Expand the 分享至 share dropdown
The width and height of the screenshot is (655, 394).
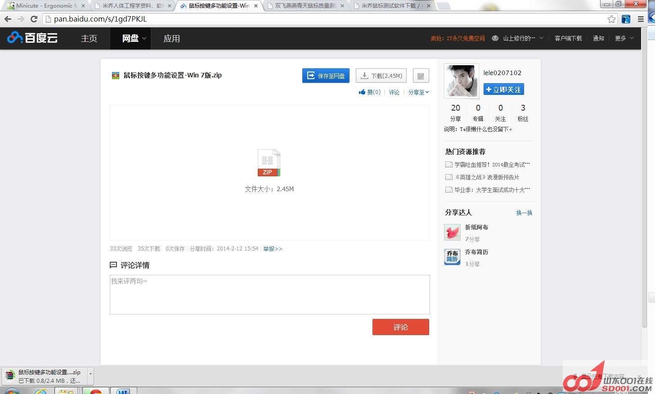click(418, 92)
